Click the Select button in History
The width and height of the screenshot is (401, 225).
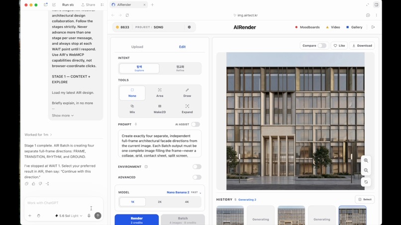pyautogui.click(x=365, y=200)
